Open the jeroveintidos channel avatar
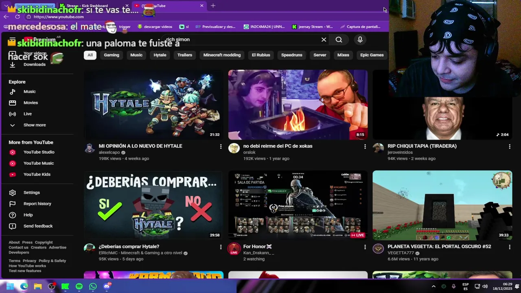Screen dimensions: 521x293 [x=378, y=148]
